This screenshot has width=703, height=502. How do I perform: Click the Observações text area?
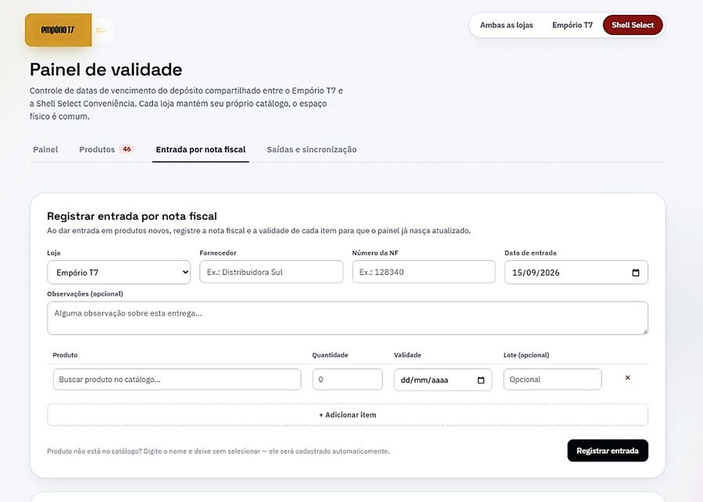click(348, 319)
